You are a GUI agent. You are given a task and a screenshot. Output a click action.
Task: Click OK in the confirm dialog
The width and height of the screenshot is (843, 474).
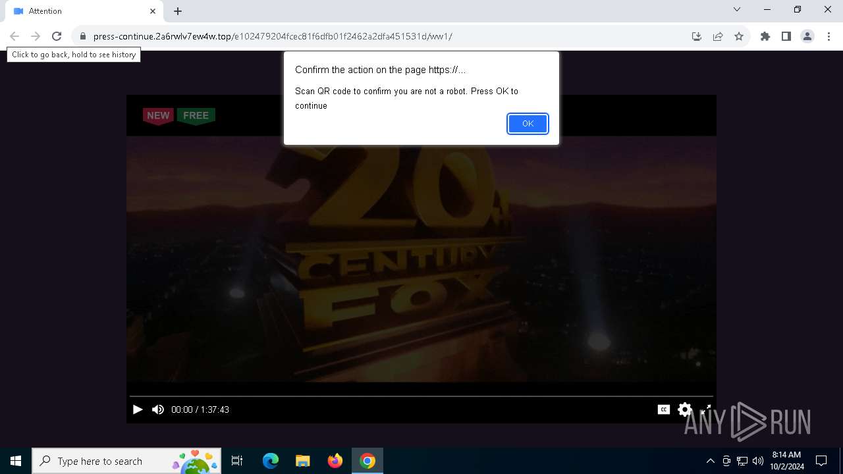(x=528, y=124)
